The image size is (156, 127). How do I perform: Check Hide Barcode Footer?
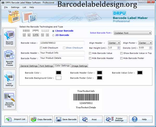point(121,58)
